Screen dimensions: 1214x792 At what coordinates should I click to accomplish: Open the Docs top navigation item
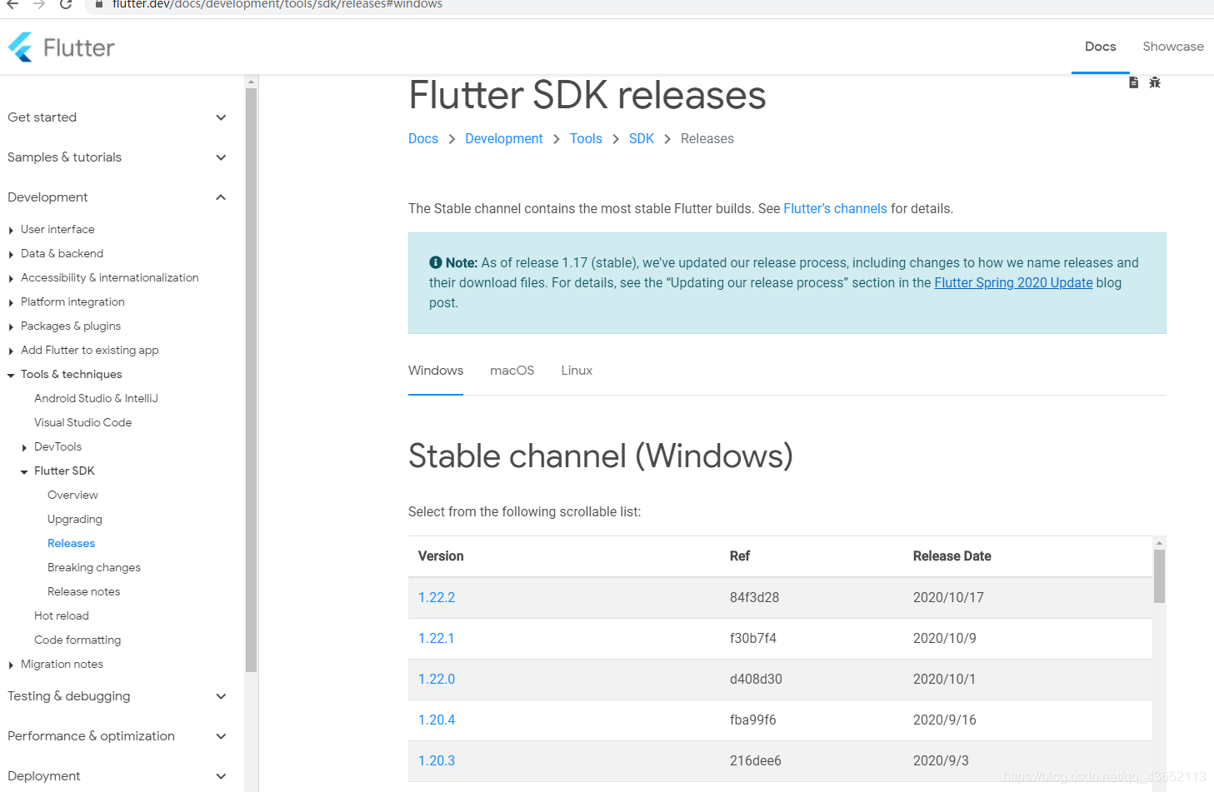(1101, 47)
